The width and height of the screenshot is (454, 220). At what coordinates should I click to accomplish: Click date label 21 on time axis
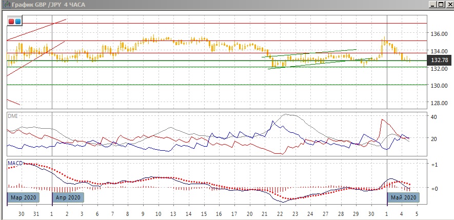coord(265,214)
